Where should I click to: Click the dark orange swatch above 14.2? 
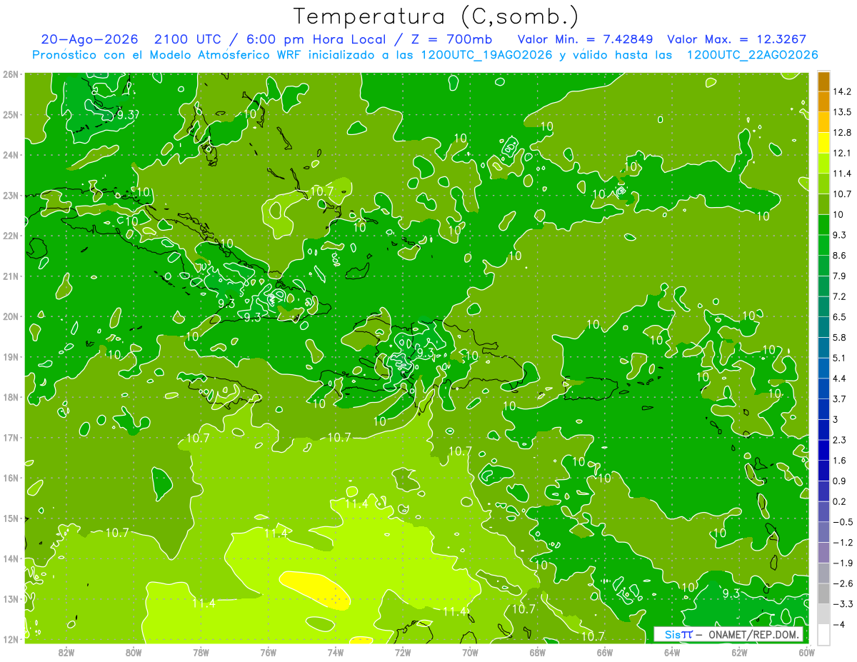pyautogui.click(x=823, y=81)
